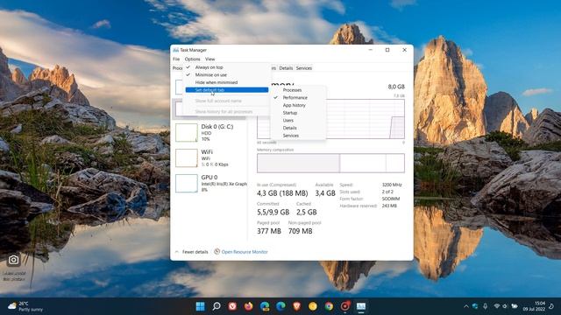Select Disk 0 (G: C:) performance item

tap(210, 132)
